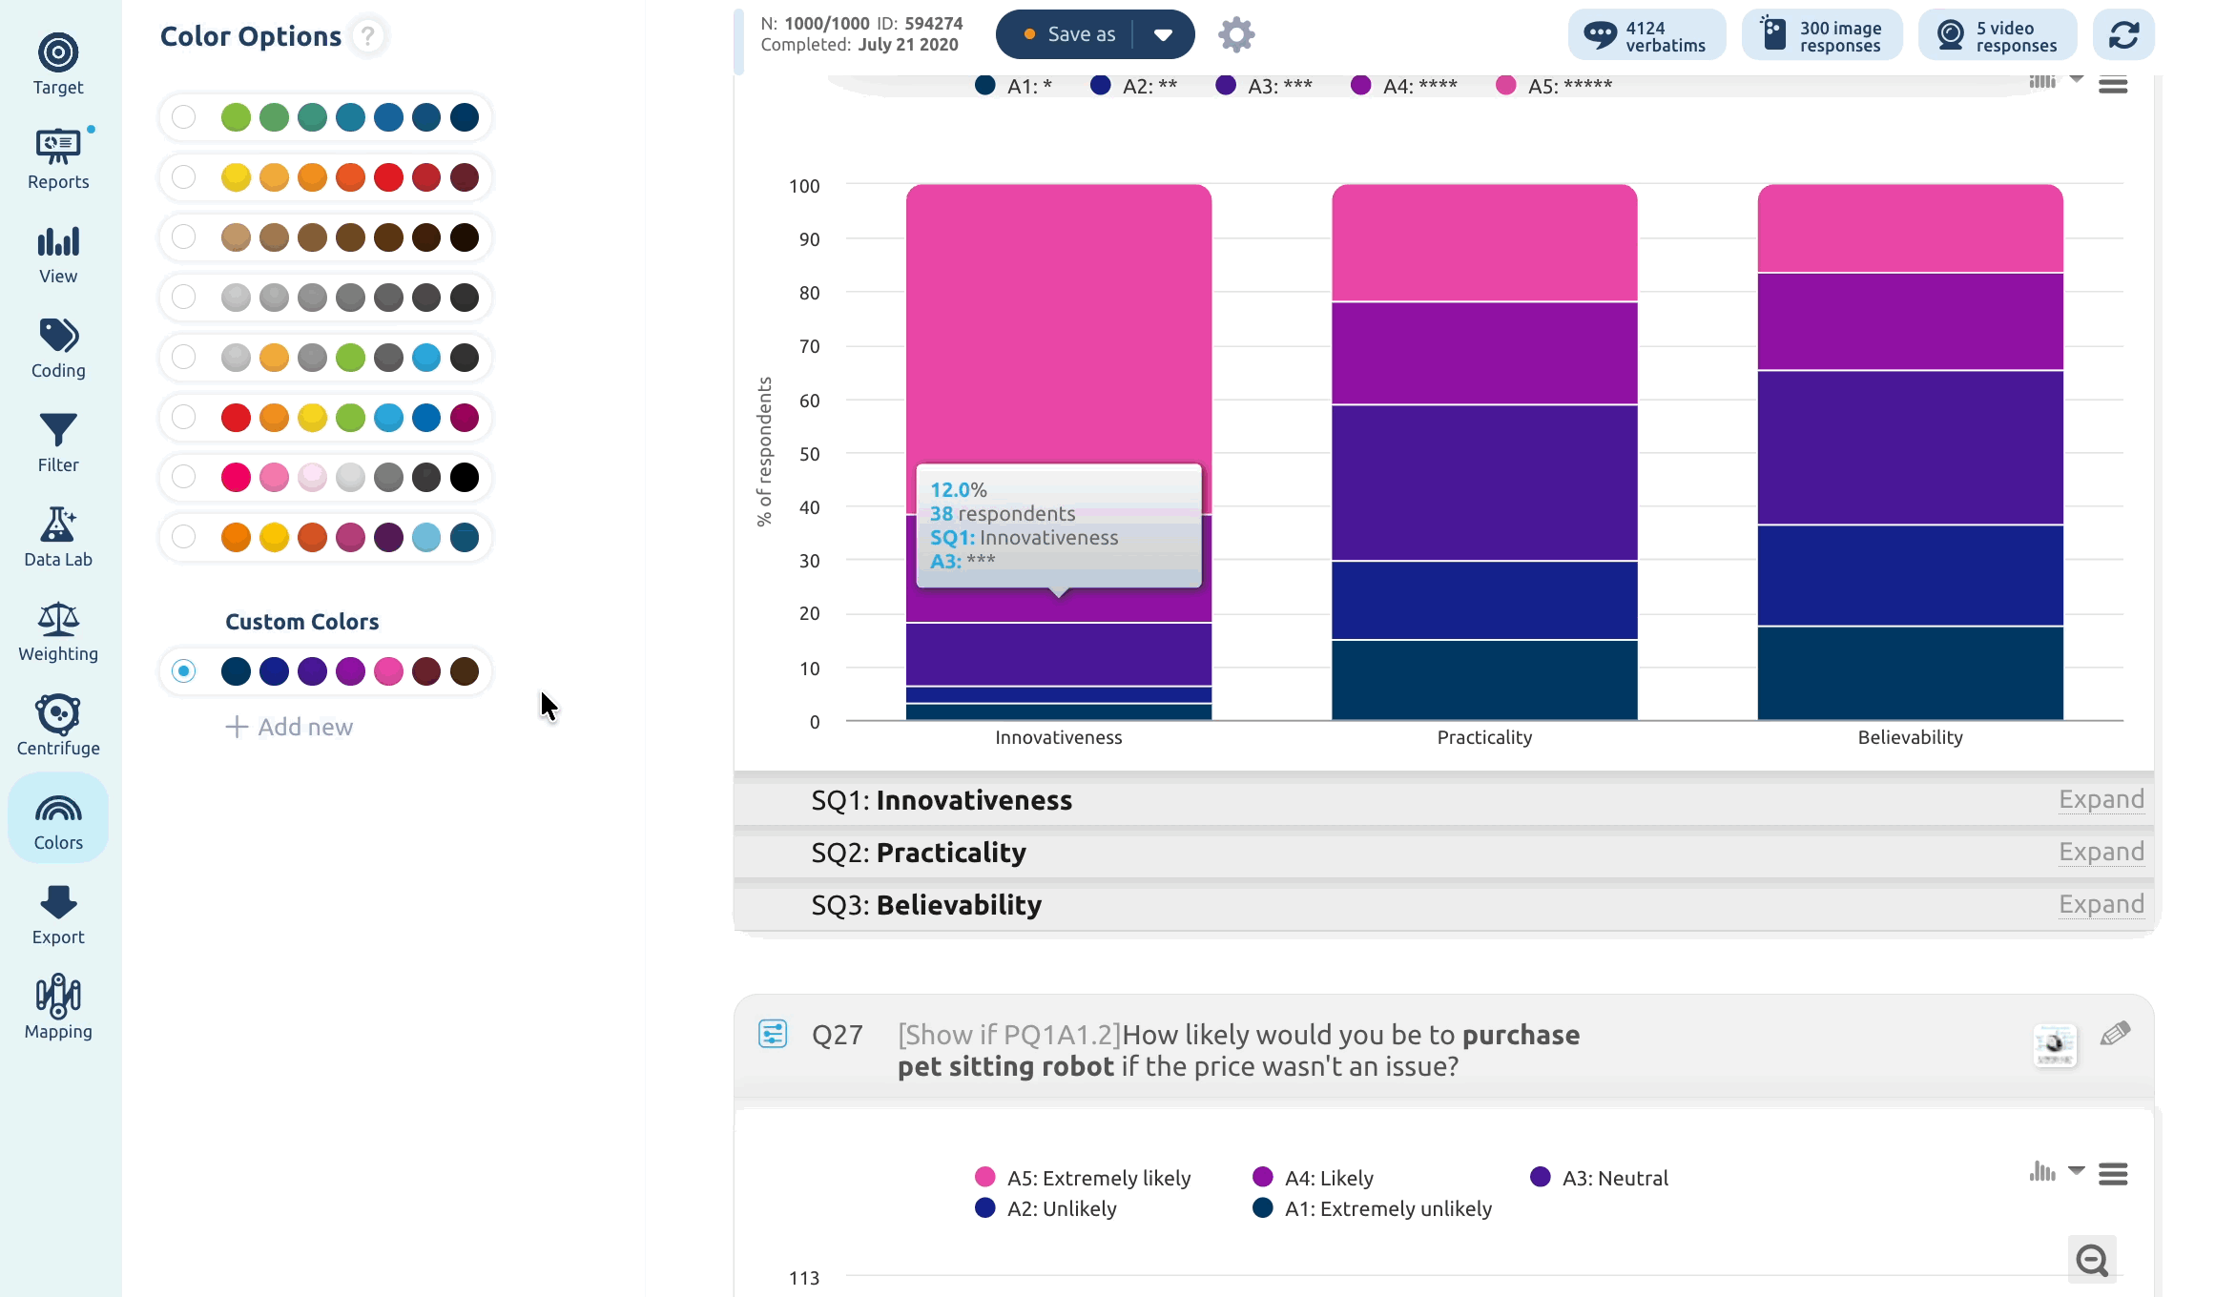The image size is (2236, 1297).
Task: Click the Innovativeness axis label
Action: click(x=1058, y=737)
